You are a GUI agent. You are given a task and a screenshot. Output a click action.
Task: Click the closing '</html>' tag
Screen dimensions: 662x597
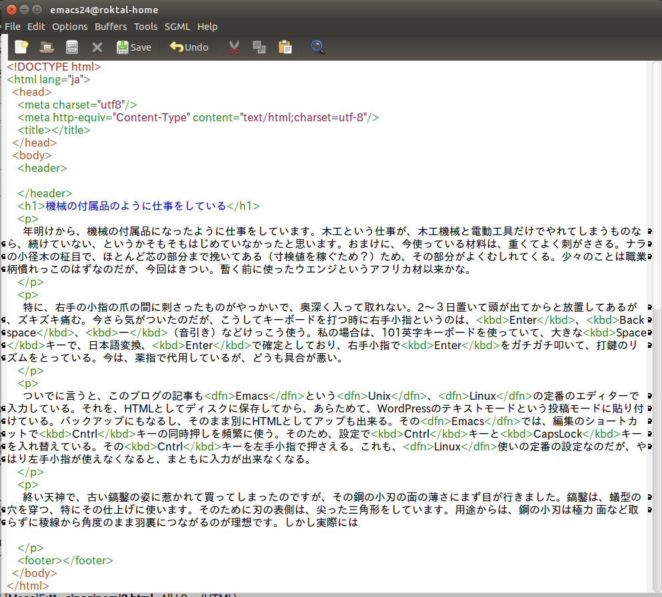[x=28, y=586]
